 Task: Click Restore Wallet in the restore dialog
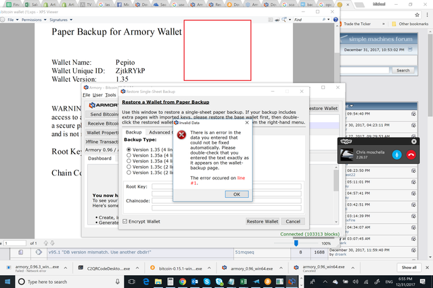263,221
